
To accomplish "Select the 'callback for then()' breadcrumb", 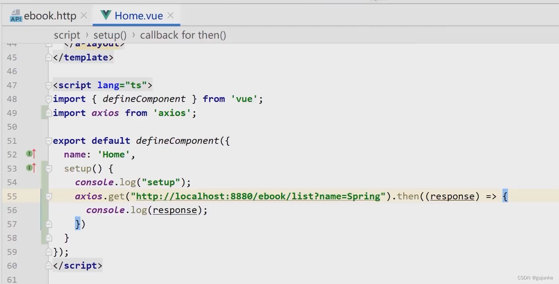I will tap(183, 35).
